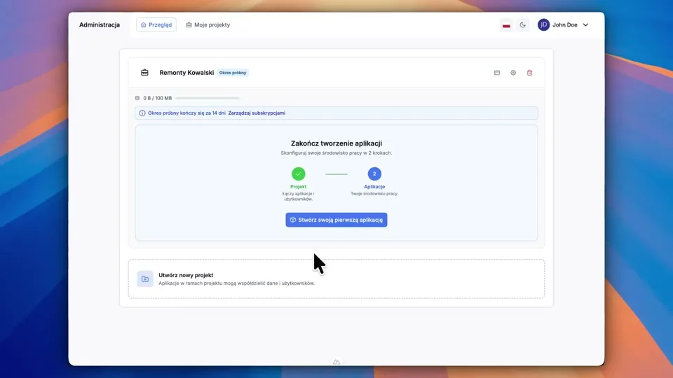Click the 0 B / 100 MB storage bar
Viewport: 673px width, 378px height.
[207, 98]
